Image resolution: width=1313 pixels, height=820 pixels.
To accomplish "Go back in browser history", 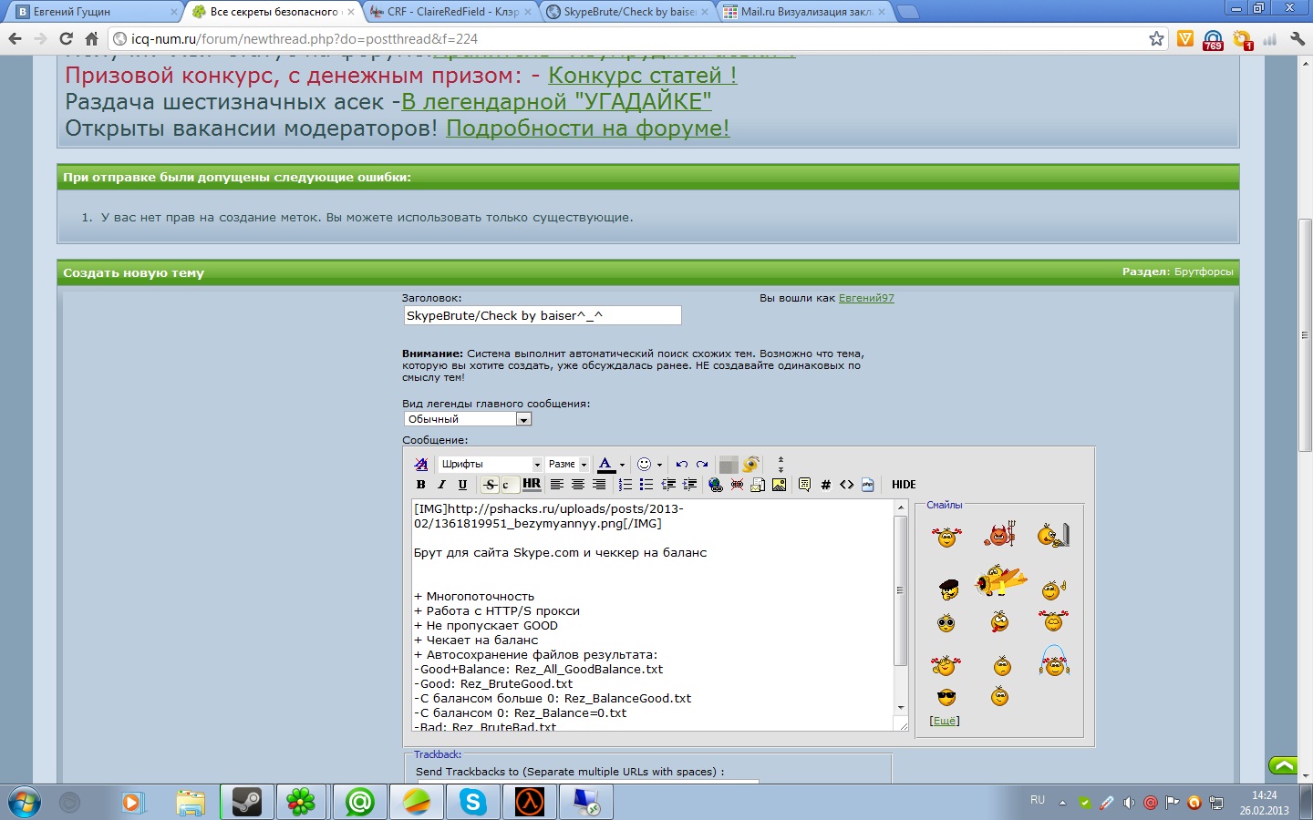I will 15,38.
